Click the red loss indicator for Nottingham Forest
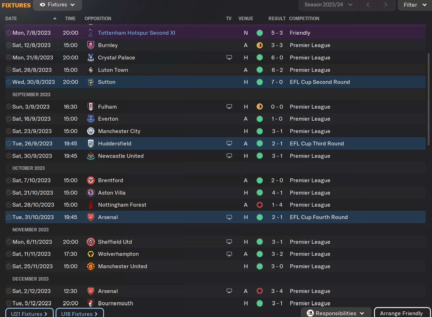The image size is (432, 317). pos(260,205)
